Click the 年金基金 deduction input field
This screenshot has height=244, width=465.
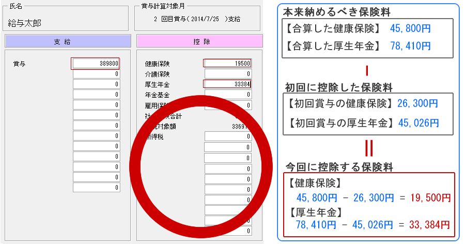click(x=228, y=95)
